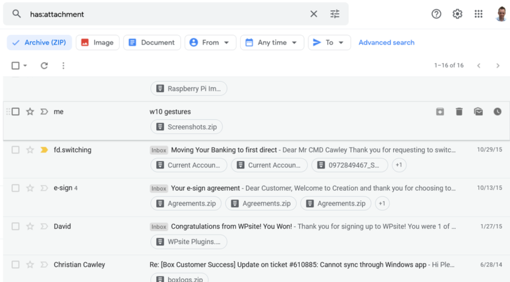Mark w10 gestures email as important
Image resolution: width=510 pixels, height=282 pixels.
pyautogui.click(x=44, y=112)
